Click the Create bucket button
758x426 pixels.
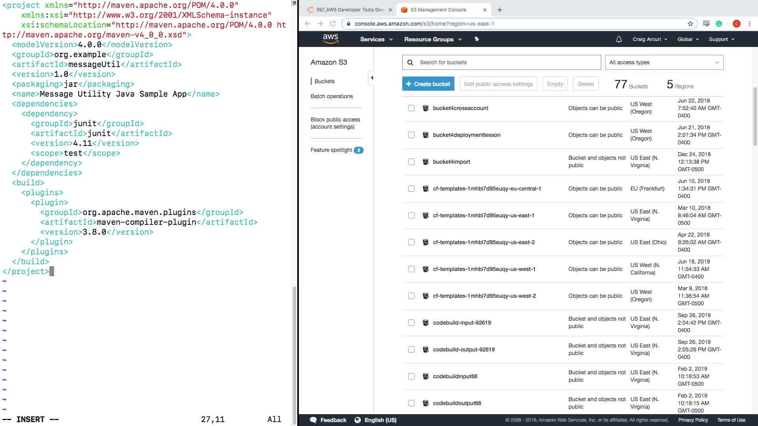pyautogui.click(x=428, y=84)
